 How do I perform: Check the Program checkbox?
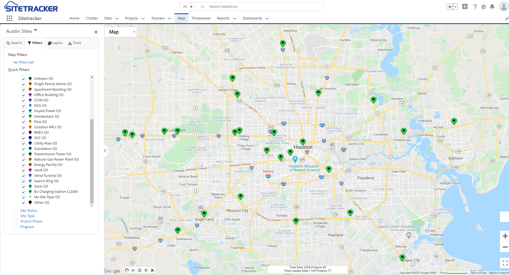pos(16,227)
